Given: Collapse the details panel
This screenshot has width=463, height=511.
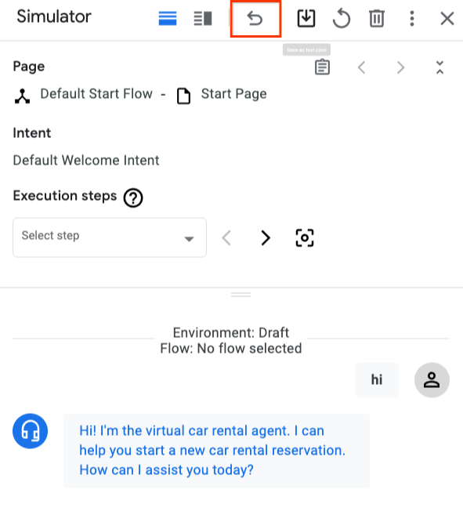Looking at the screenshot, I should [439, 67].
